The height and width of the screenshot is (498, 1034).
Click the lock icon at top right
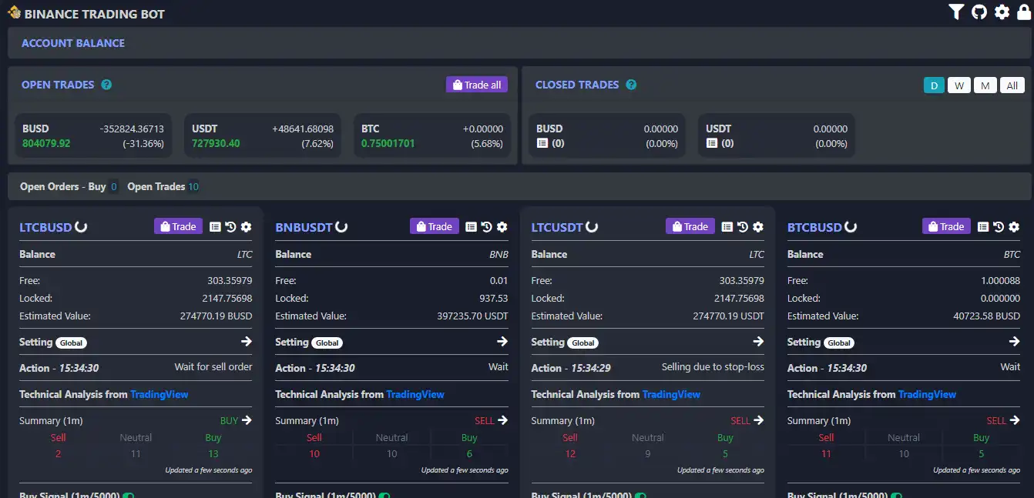(1023, 12)
